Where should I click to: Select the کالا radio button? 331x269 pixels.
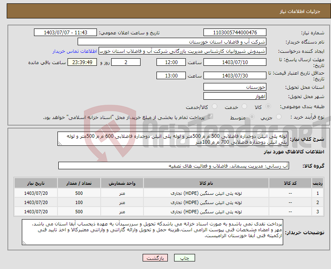268,106
